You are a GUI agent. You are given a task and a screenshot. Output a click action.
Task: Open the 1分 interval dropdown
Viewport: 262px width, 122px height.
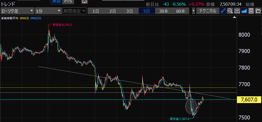48,11
